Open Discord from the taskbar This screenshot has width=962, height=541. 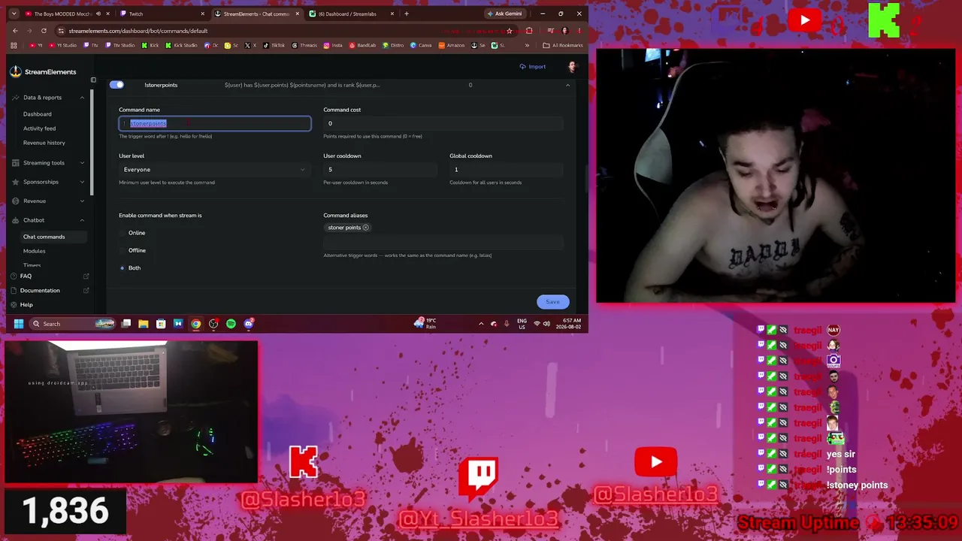click(x=248, y=324)
